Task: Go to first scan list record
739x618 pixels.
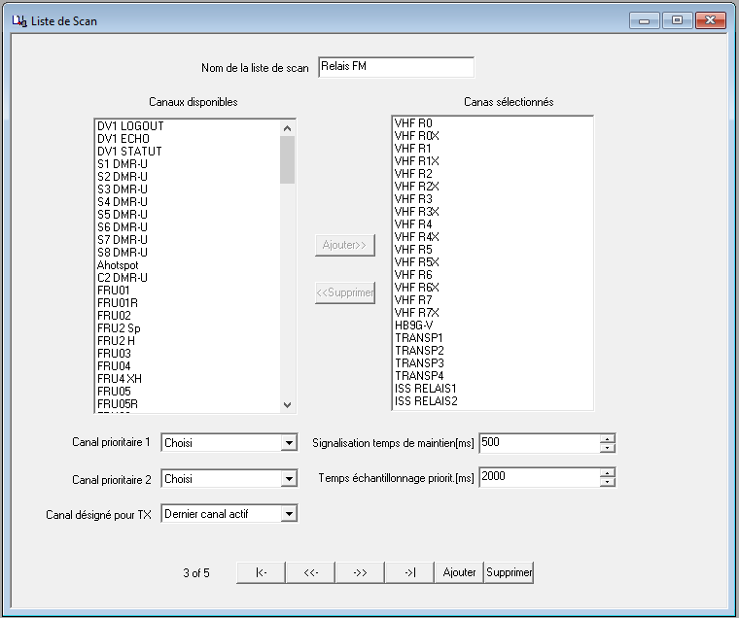Action: coord(262,572)
